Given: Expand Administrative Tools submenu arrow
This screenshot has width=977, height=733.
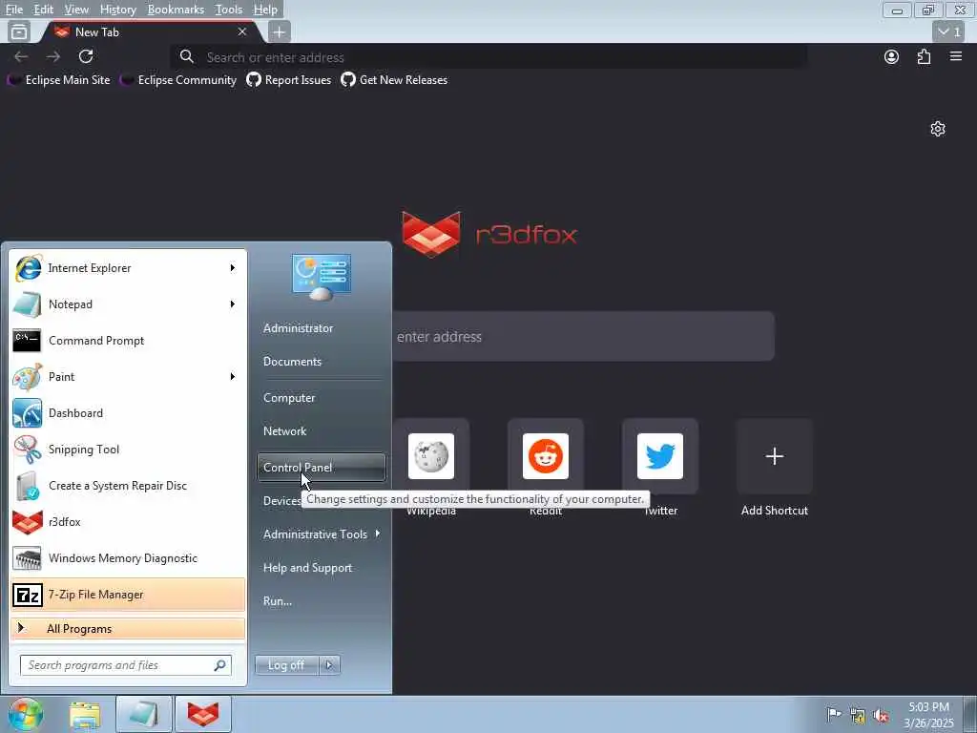Looking at the screenshot, I should click(378, 534).
